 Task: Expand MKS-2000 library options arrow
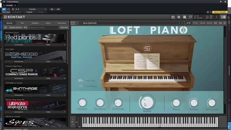[65, 61]
